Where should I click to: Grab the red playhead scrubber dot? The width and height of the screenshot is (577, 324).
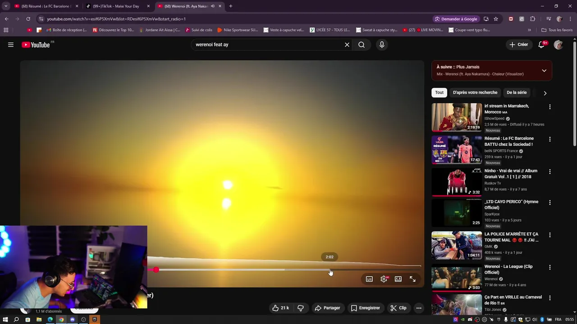point(156,270)
